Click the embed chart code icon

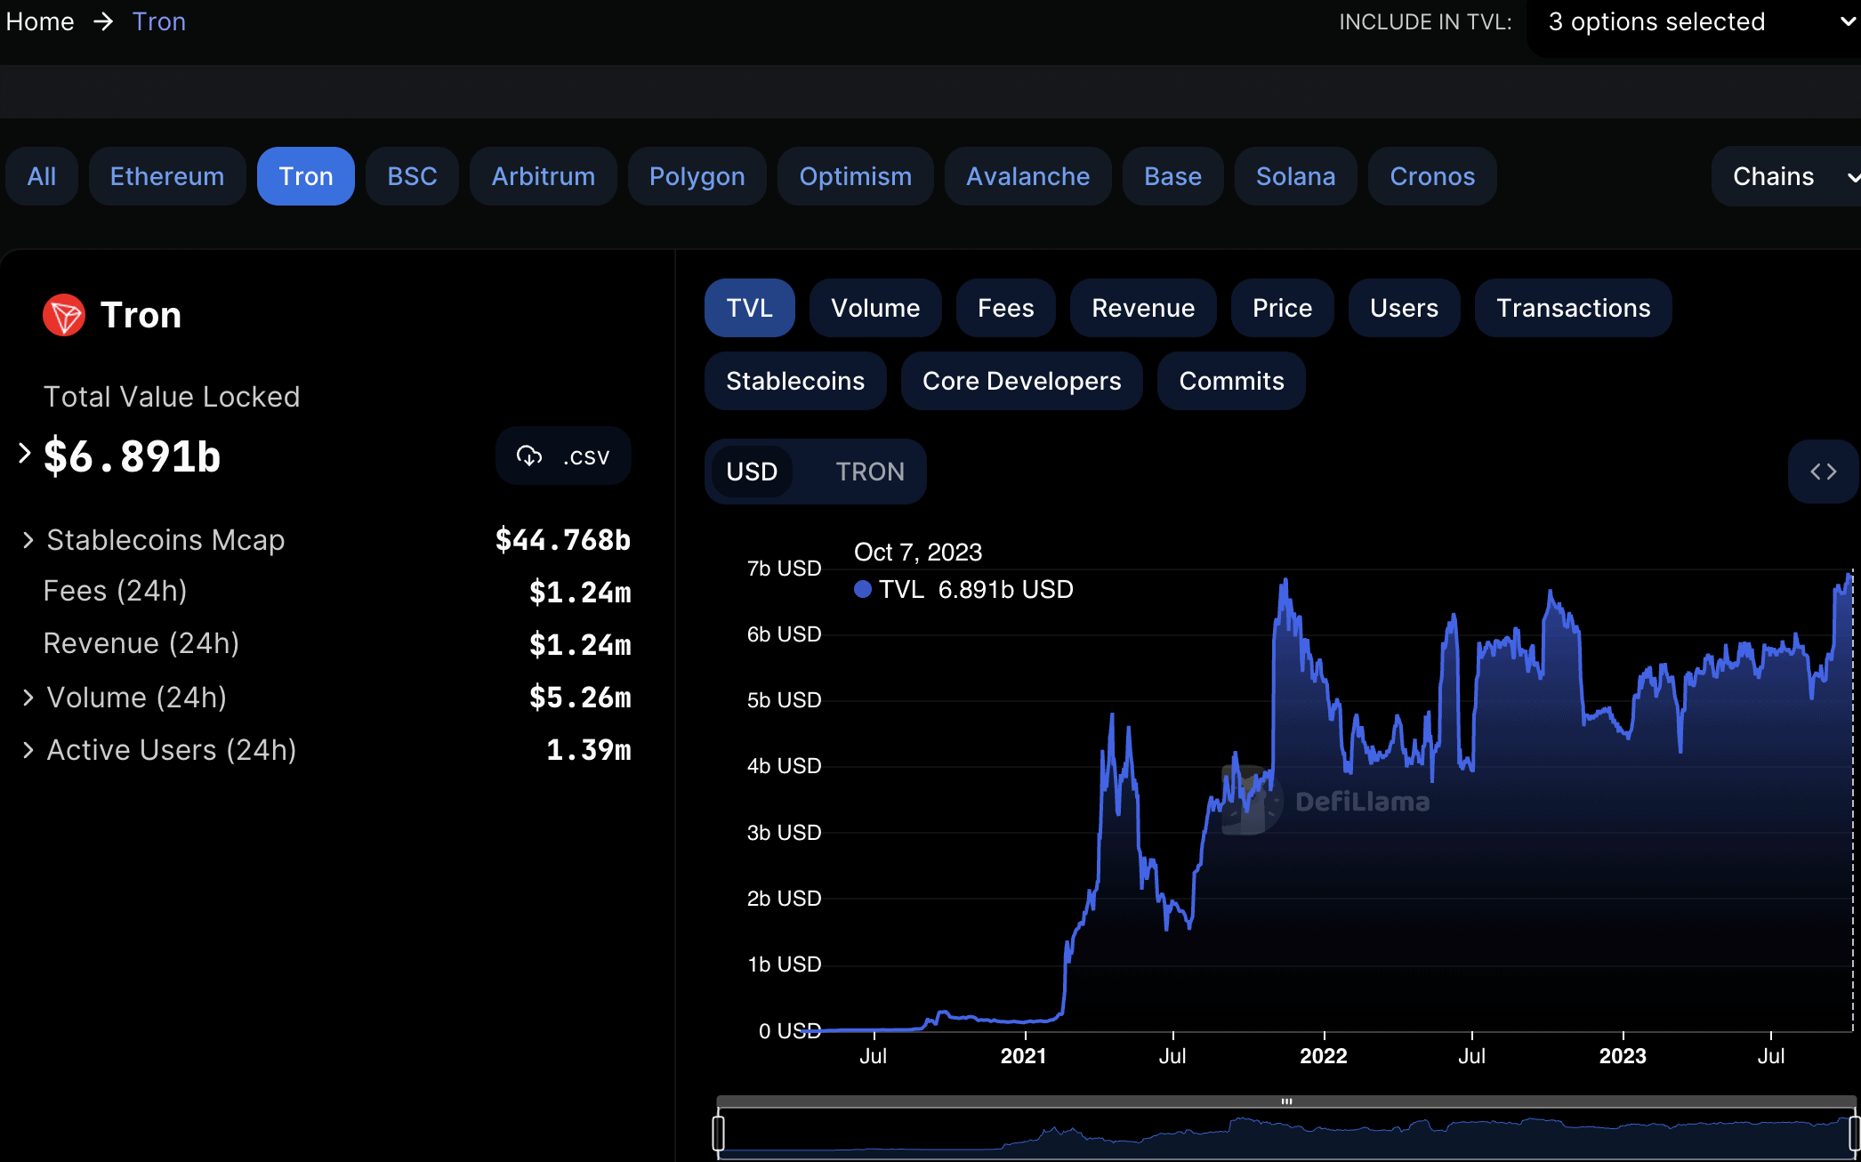1823,472
